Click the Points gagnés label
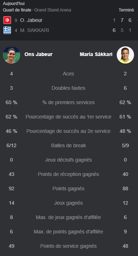 68,188
